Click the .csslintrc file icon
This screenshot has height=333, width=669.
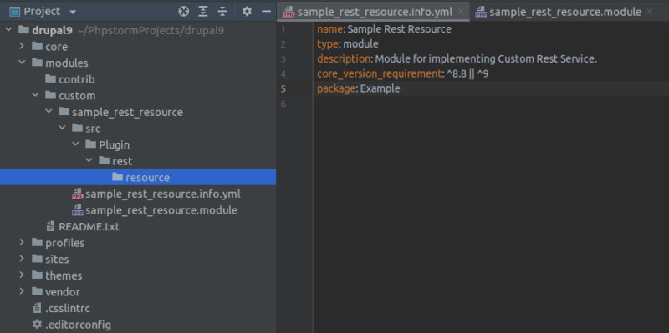click(x=37, y=308)
